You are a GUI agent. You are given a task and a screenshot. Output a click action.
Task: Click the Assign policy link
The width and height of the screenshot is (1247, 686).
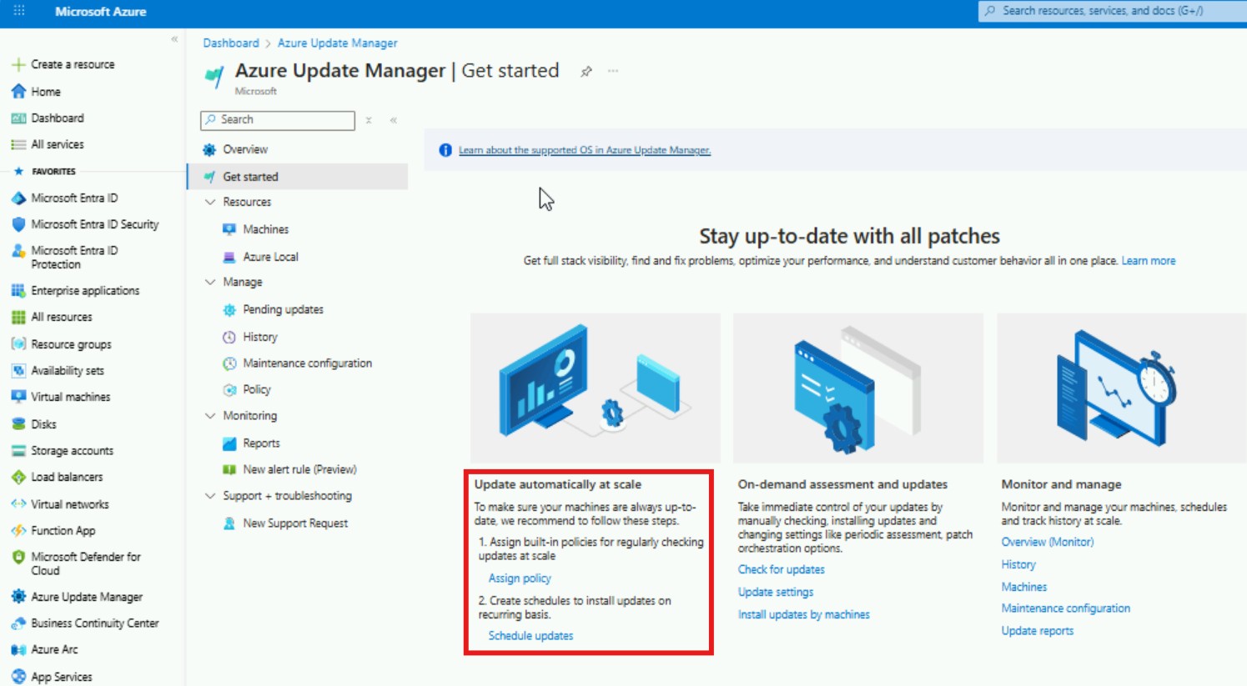[520, 578]
